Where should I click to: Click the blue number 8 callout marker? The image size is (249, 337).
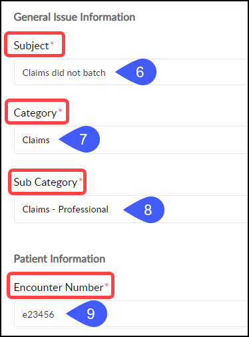[144, 210]
